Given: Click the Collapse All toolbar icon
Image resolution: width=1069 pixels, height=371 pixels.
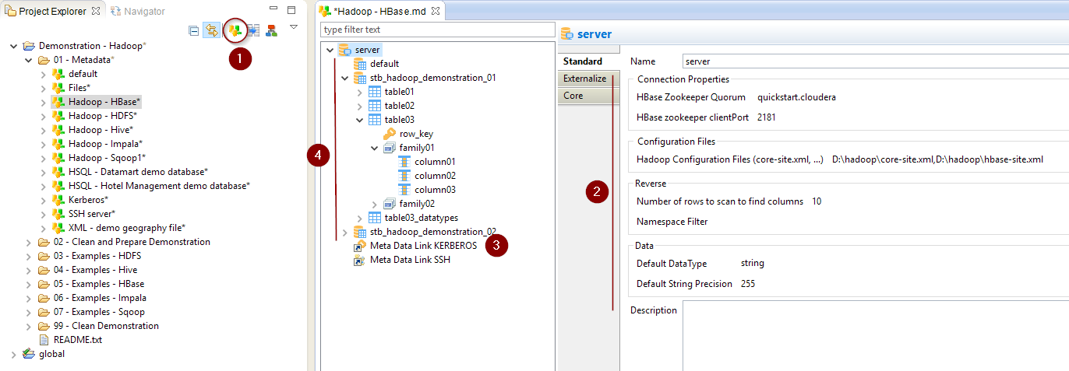Looking at the screenshot, I should (x=194, y=30).
